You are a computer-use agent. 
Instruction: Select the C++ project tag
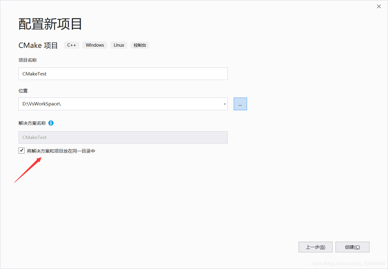click(72, 45)
